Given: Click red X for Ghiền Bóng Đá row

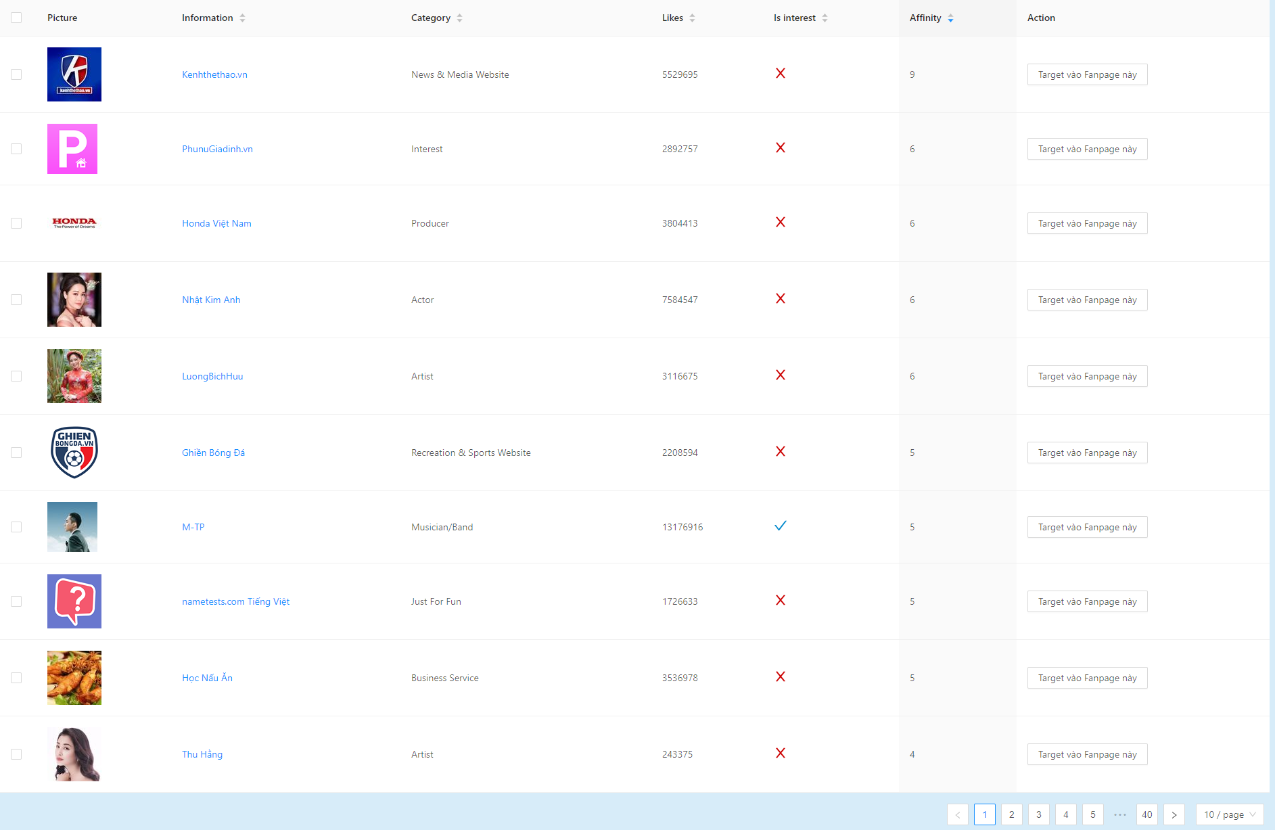Looking at the screenshot, I should (x=781, y=451).
